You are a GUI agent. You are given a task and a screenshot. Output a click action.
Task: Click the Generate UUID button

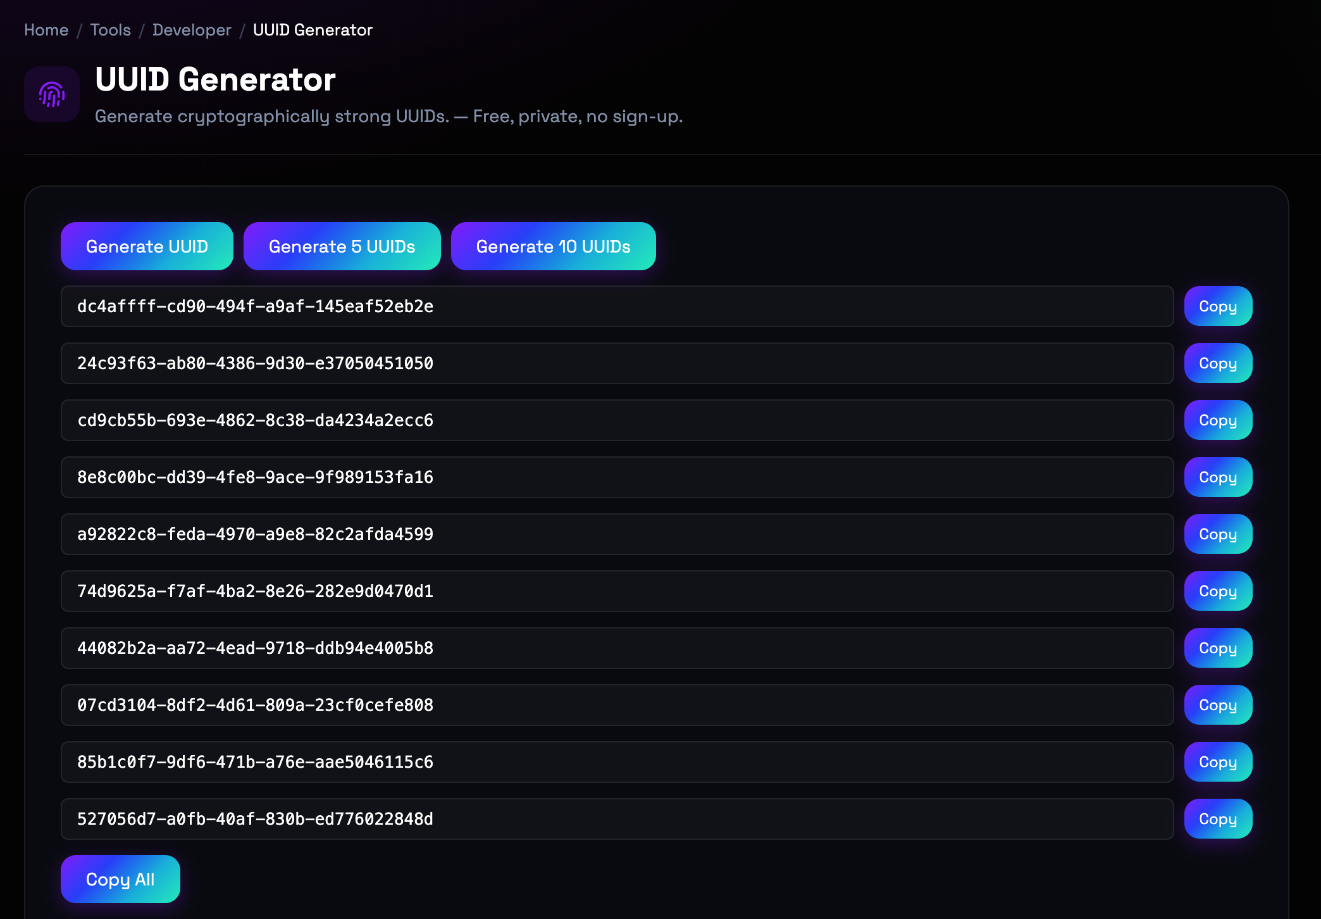(x=147, y=246)
